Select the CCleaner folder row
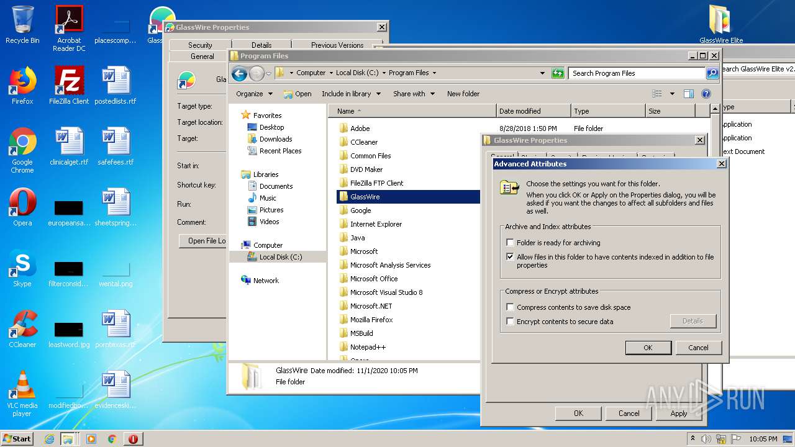Screen dimensions: 795x447 pos(364,142)
